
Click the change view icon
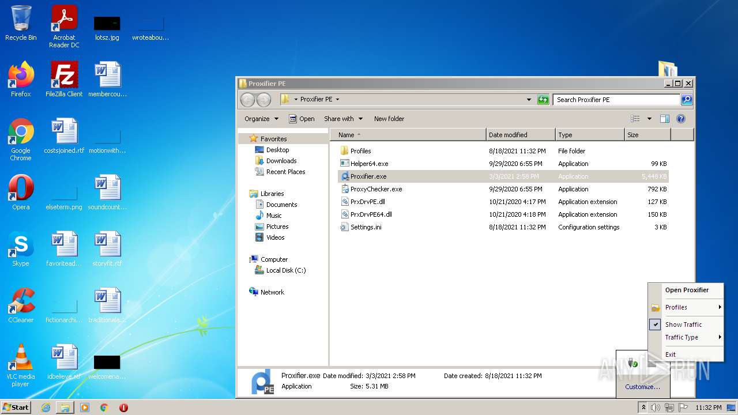635,119
